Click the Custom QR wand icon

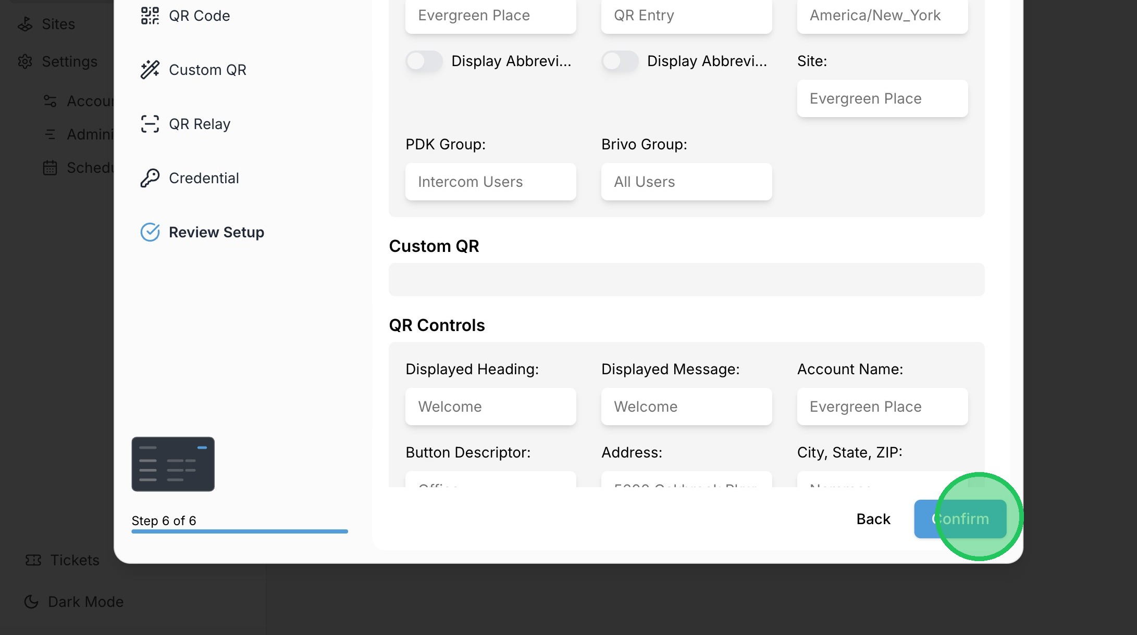pyautogui.click(x=150, y=70)
